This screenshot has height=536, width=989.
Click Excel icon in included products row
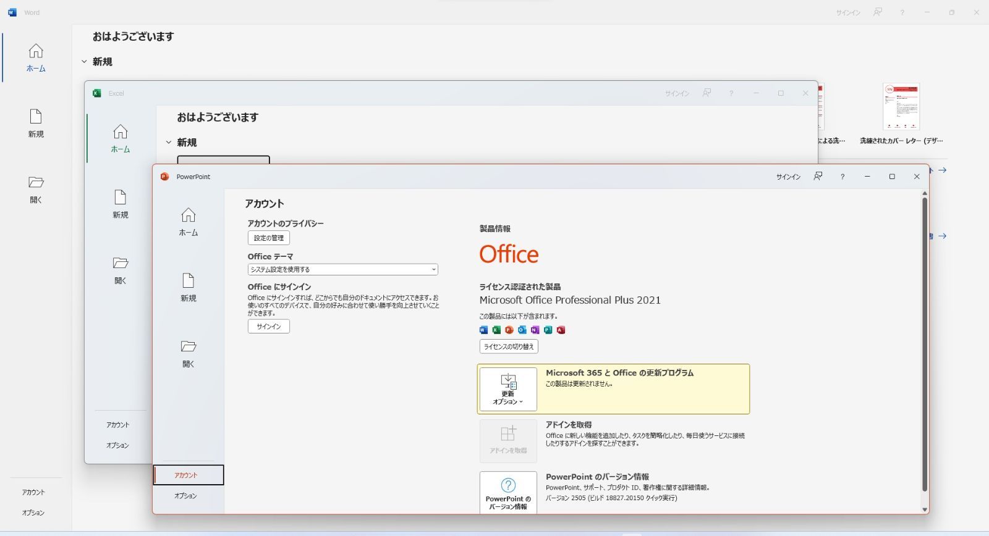click(496, 330)
